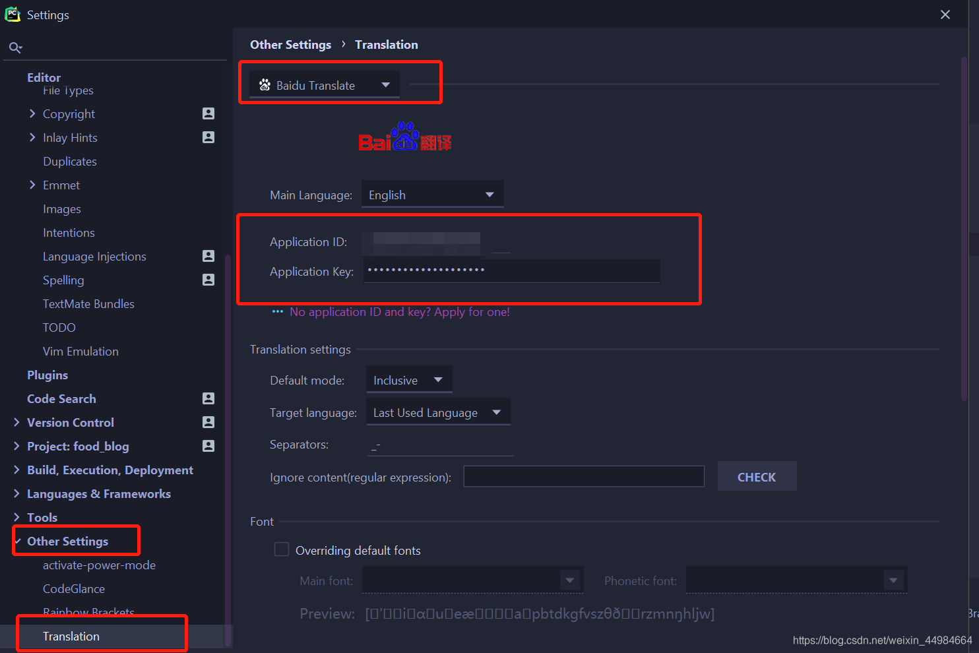Click the Baidu paw icon in translator dropdown
The height and width of the screenshot is (653, 979).
coord(265,85)
